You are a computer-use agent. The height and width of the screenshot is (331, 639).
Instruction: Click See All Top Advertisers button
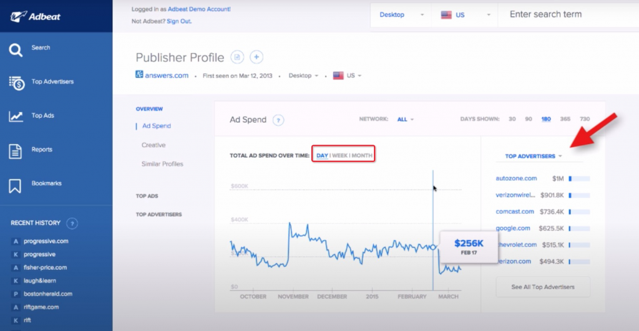point(543,287)
